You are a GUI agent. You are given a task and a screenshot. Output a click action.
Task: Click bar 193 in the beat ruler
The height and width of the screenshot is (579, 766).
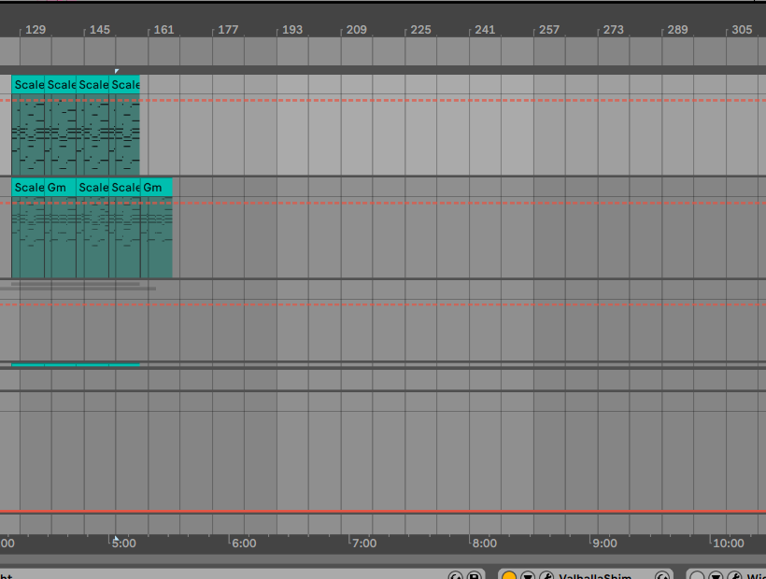[292, 30]
